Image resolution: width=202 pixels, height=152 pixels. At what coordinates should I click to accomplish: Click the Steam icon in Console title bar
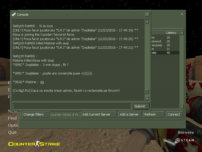[x=14, y=14]
